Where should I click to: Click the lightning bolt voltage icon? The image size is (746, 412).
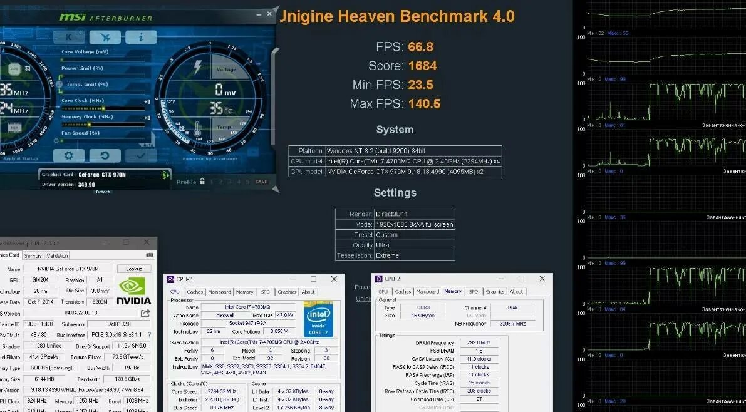(198, 66)
